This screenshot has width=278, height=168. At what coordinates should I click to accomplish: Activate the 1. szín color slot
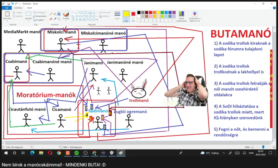click(126, 16)
